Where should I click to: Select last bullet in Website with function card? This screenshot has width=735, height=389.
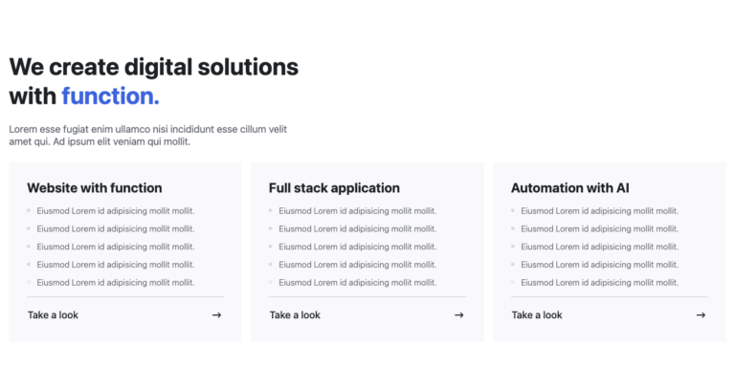[x=116, y=283]
